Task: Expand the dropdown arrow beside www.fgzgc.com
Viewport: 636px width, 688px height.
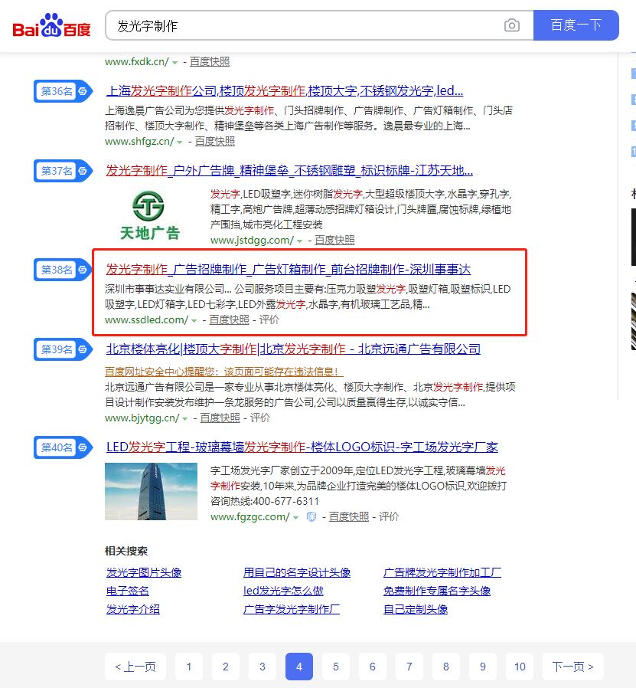Action: pyautogui.click(x=296, y=517)
